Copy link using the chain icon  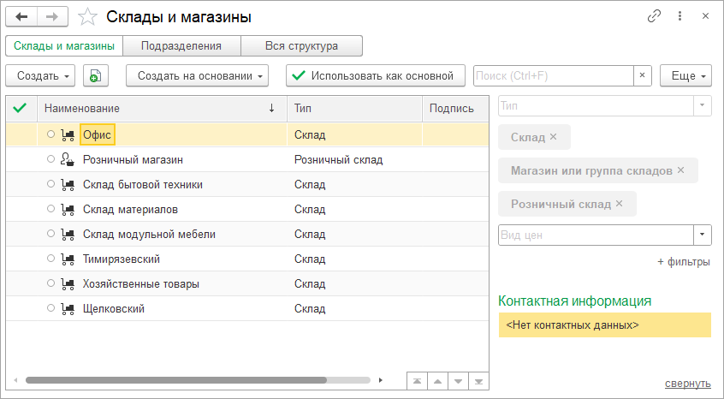[x=655, y=16]
